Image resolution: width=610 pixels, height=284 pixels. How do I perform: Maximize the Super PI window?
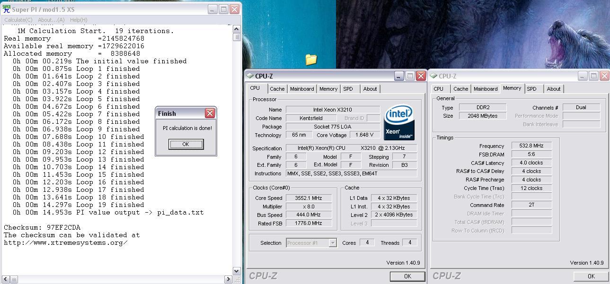tap(223, 9)
